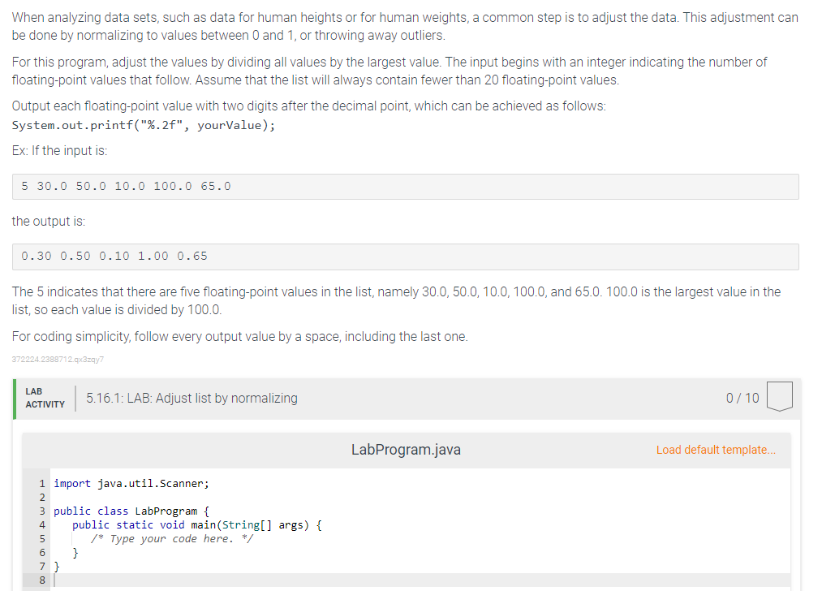Click line number 1 in the editor gutter
The width and height of the screenshot is (822, 591).
tap(41, 483)
